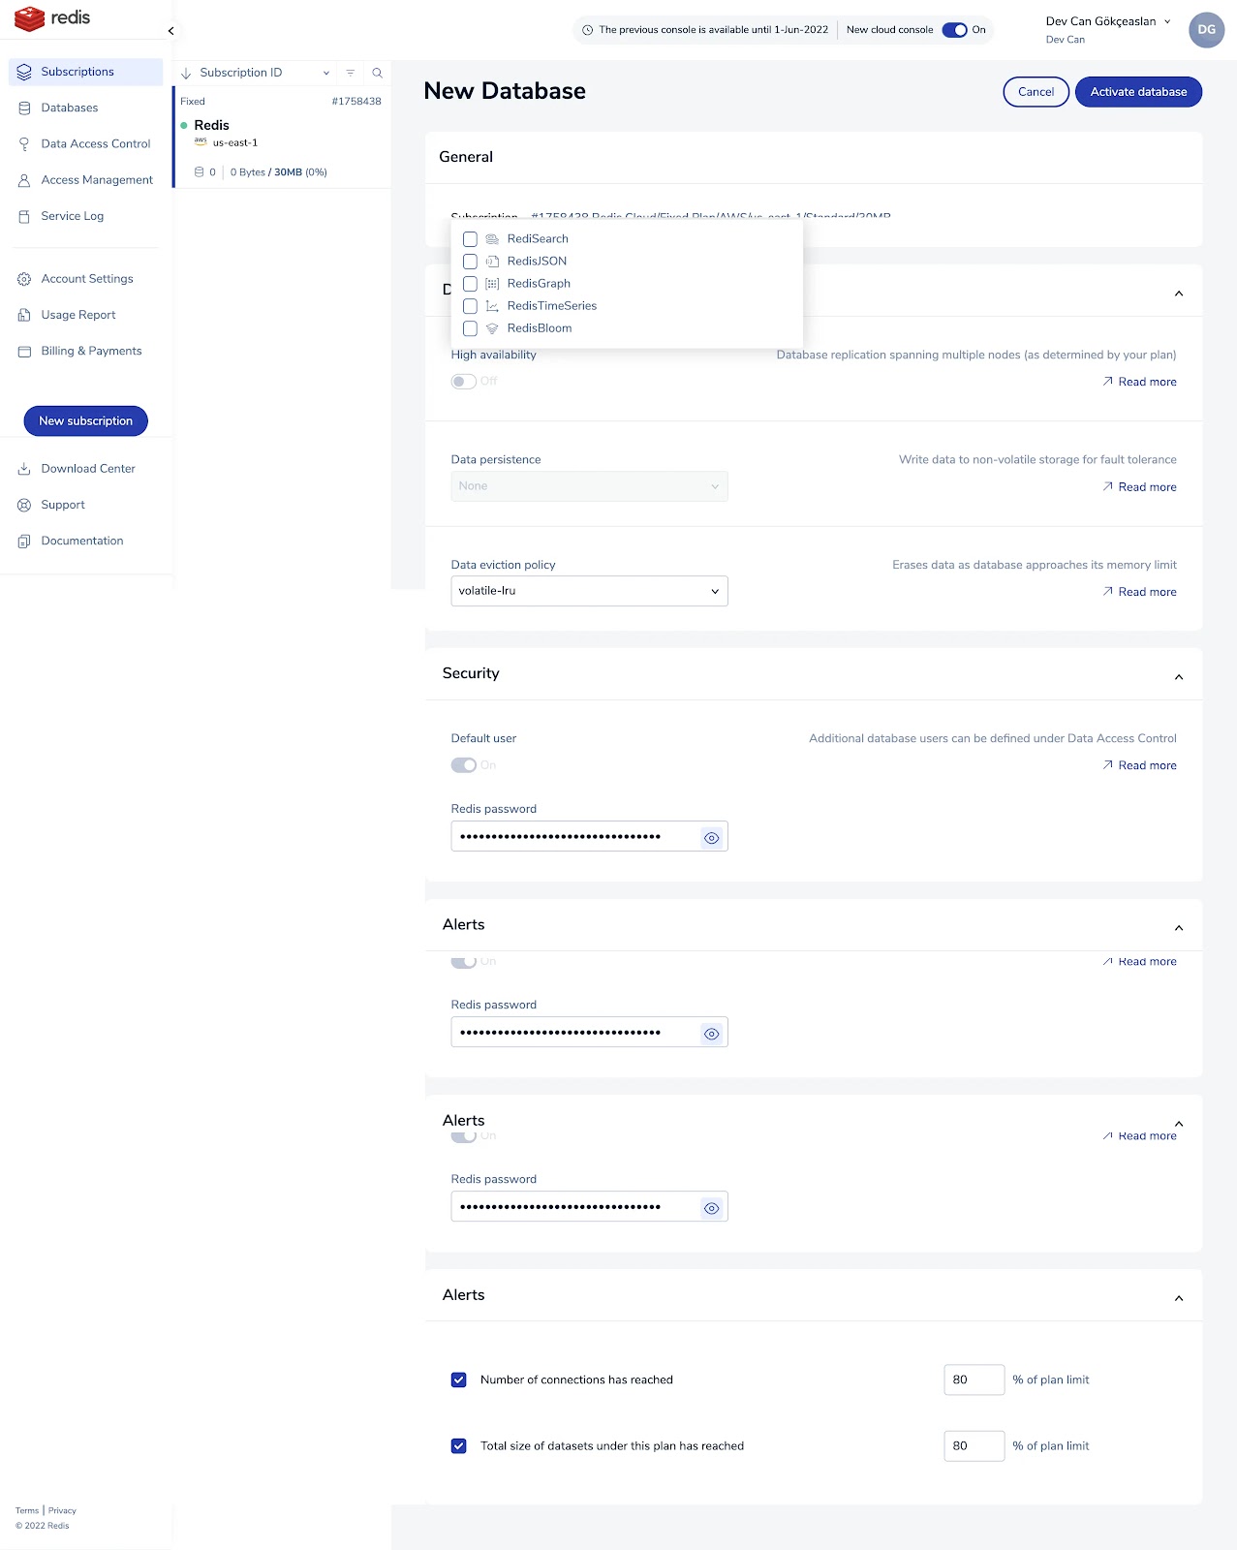Collapse the sidebar with arrow icon
The height and width of the screenshot is (1550, 1237).
170,31
